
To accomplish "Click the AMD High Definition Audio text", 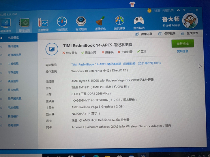I will (x=100, y=120).
